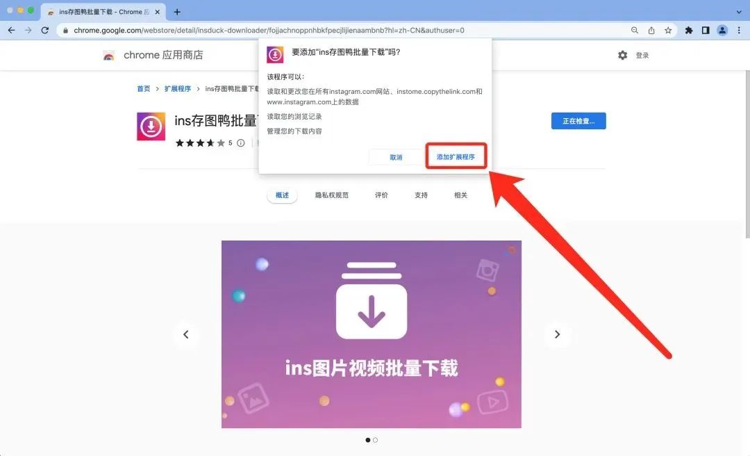Open the settings gear in the store header
The image size is (750, 456).
(x=622, y=55)
